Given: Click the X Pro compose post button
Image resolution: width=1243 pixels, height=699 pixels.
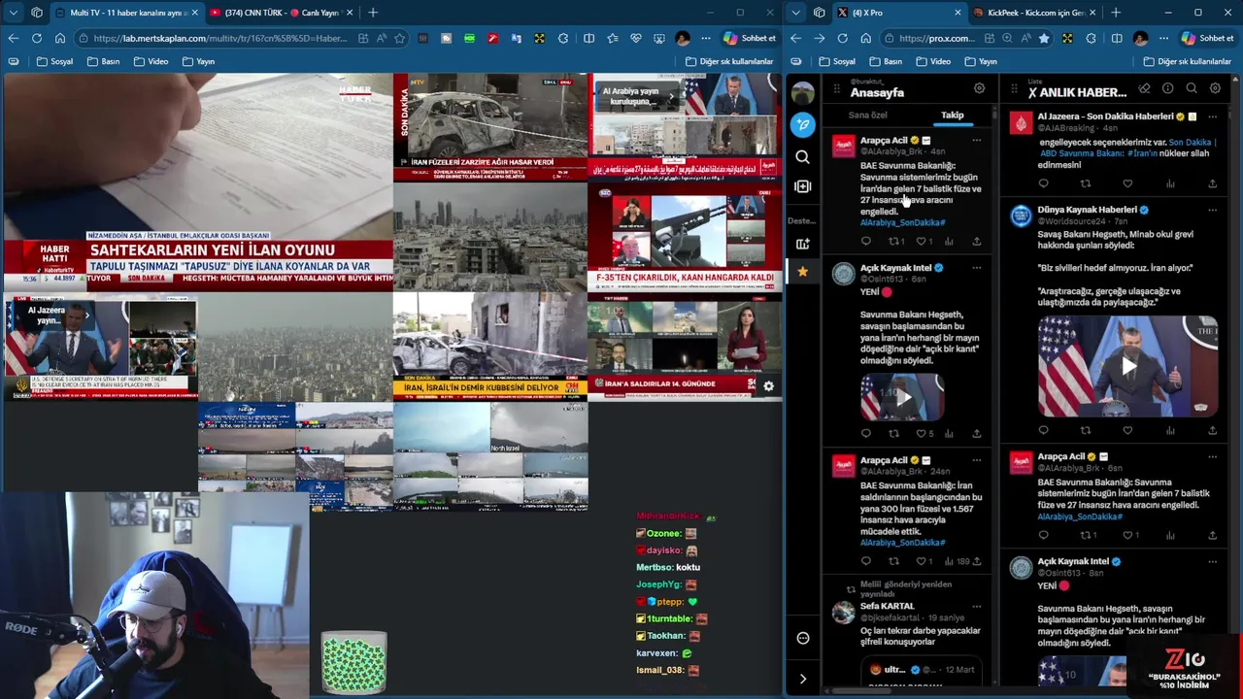Looking at the screenshot, I should pos(802,124).
